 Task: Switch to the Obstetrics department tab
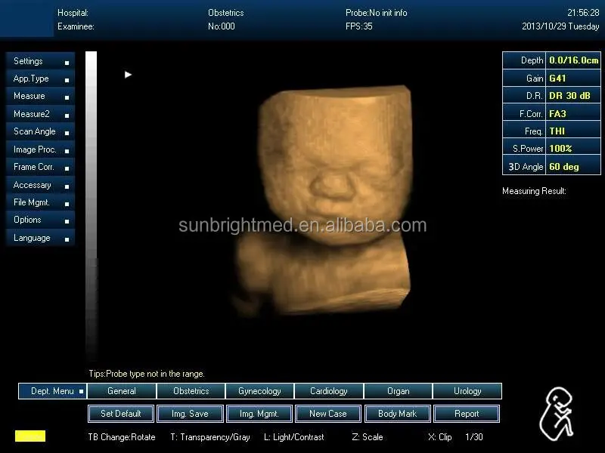coord(191,391)
